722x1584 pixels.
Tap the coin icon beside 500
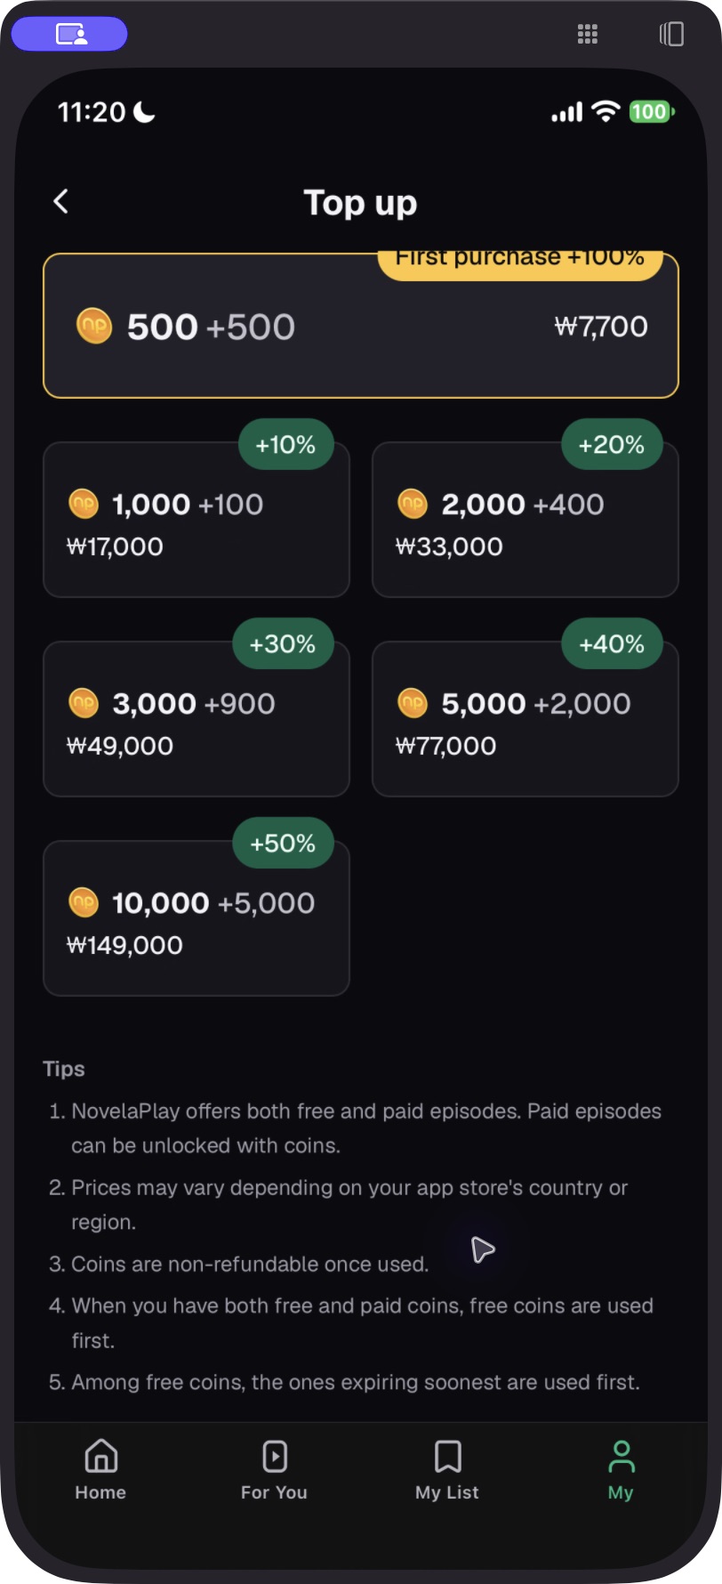(x=94, y=327)
